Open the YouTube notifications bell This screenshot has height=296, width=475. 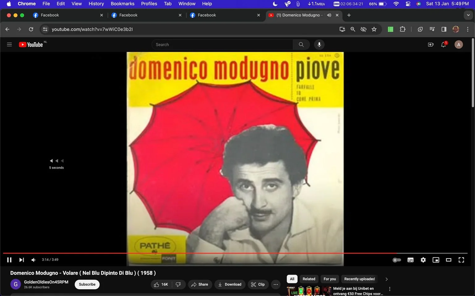click(x=443, y=44)
